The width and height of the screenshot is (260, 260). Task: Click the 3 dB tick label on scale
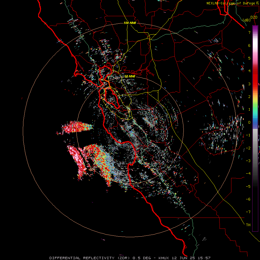click(249, 84)
